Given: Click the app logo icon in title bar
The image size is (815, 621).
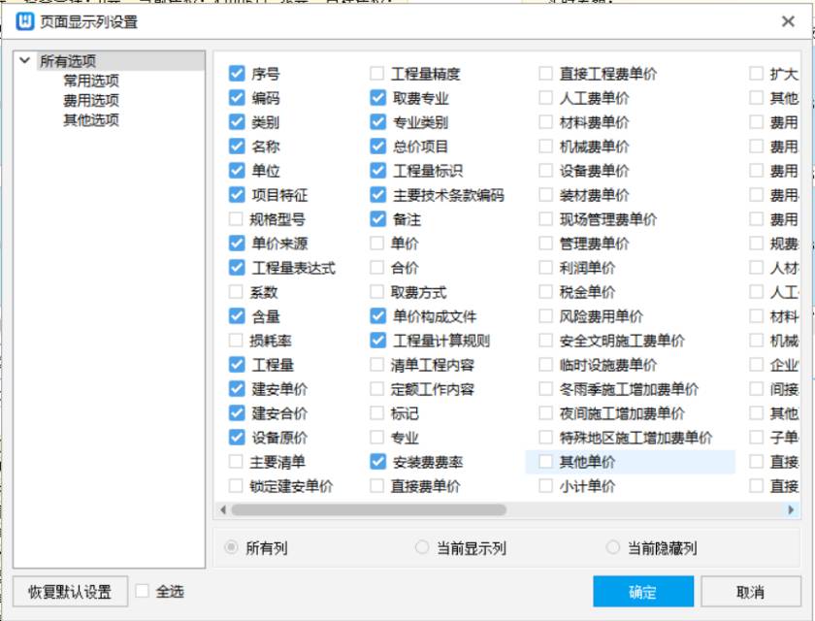Looking at the screenshot, I should pos(24,21).
